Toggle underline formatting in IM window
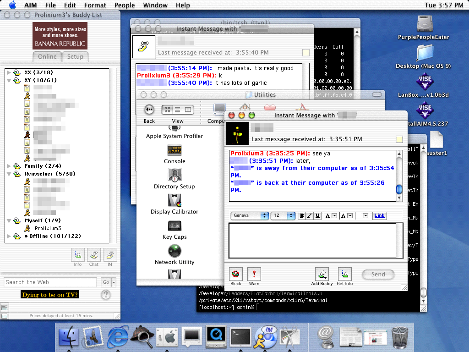 point(318,215)
